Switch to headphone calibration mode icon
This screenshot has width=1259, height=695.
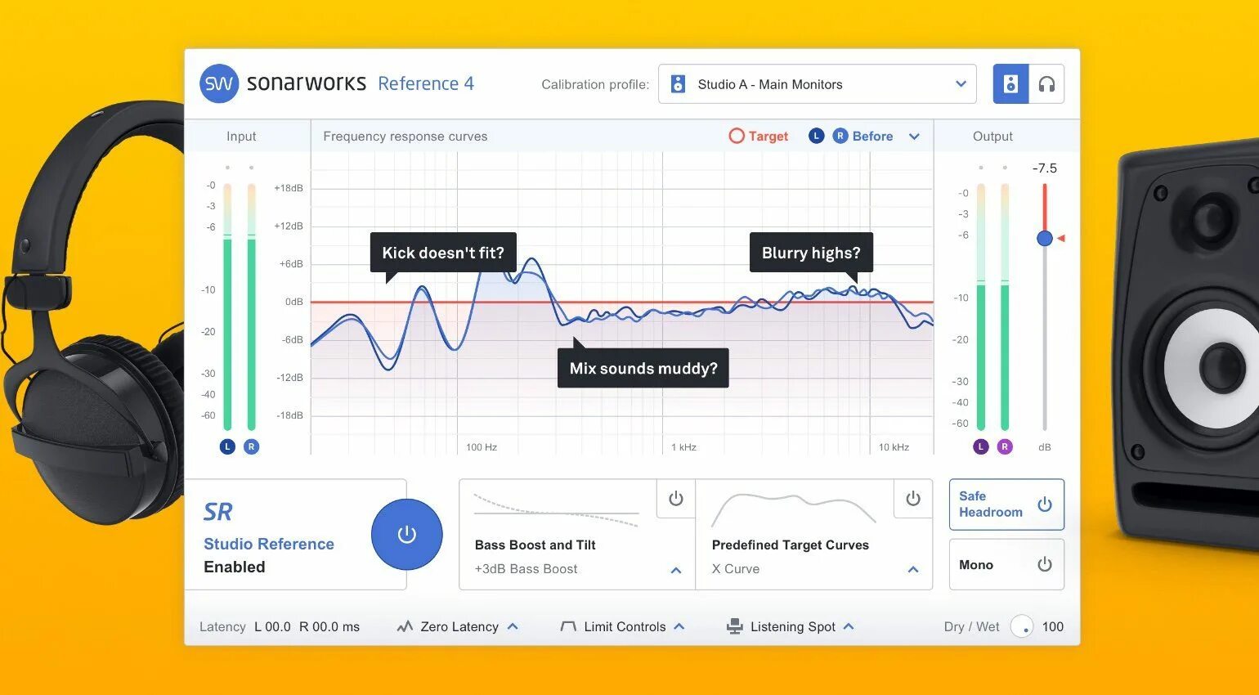(1046, 83)
